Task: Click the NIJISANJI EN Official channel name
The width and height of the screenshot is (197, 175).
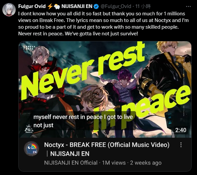Action: coord(71,163)
